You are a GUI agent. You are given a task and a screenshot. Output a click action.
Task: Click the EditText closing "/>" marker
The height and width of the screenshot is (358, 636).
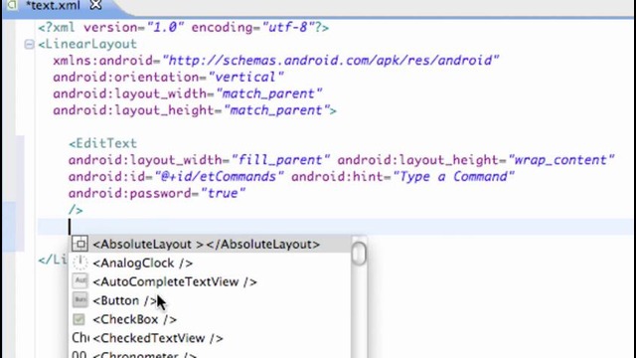point(76,210)
